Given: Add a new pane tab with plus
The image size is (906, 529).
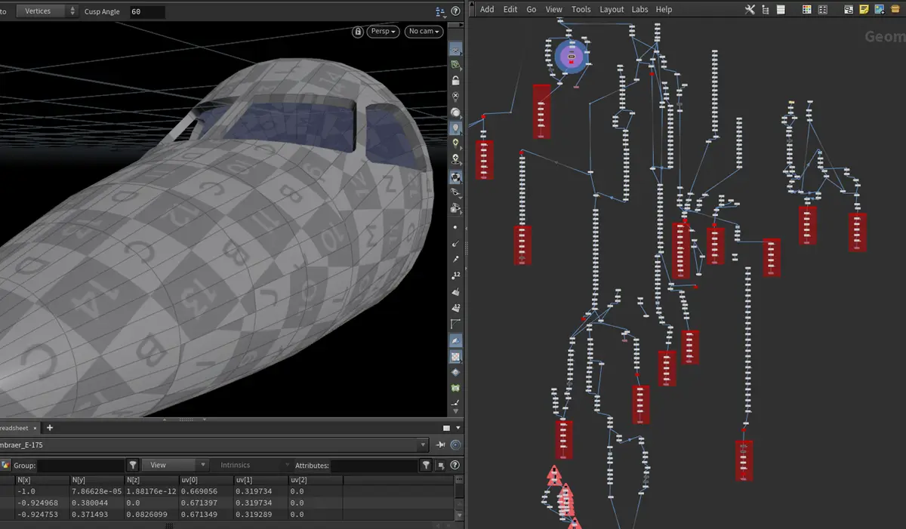Looking at the screenshot, I should click(50, 428).
